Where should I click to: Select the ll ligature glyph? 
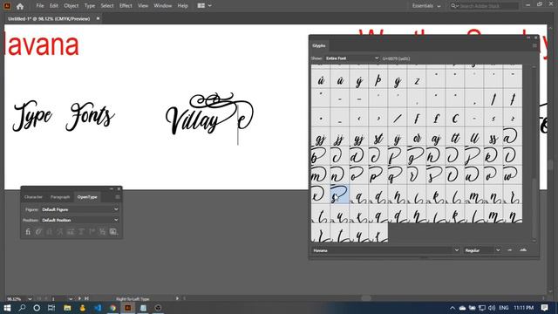point(474,137)
